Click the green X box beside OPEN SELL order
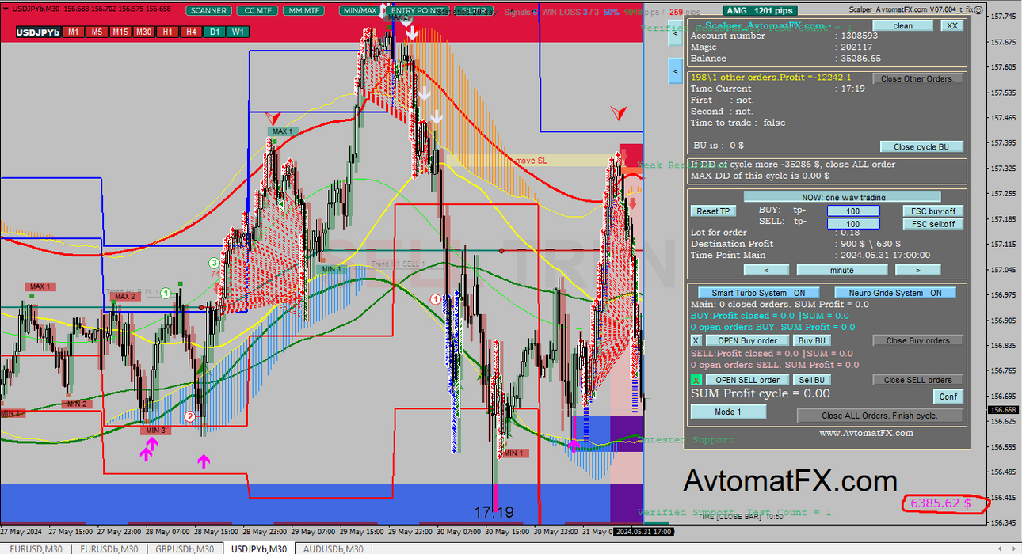Image resolution: width=1022 pixels, height=554 pixels. pyautogui.click(x=696, y=380)
